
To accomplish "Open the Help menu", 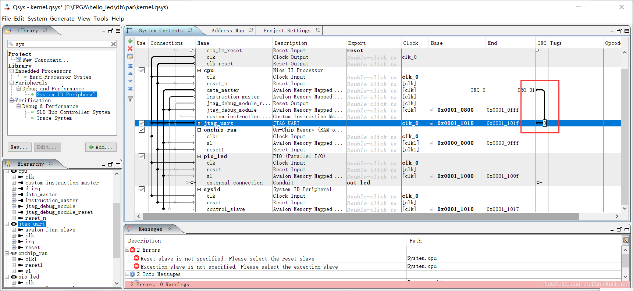I will click(118, 19).
